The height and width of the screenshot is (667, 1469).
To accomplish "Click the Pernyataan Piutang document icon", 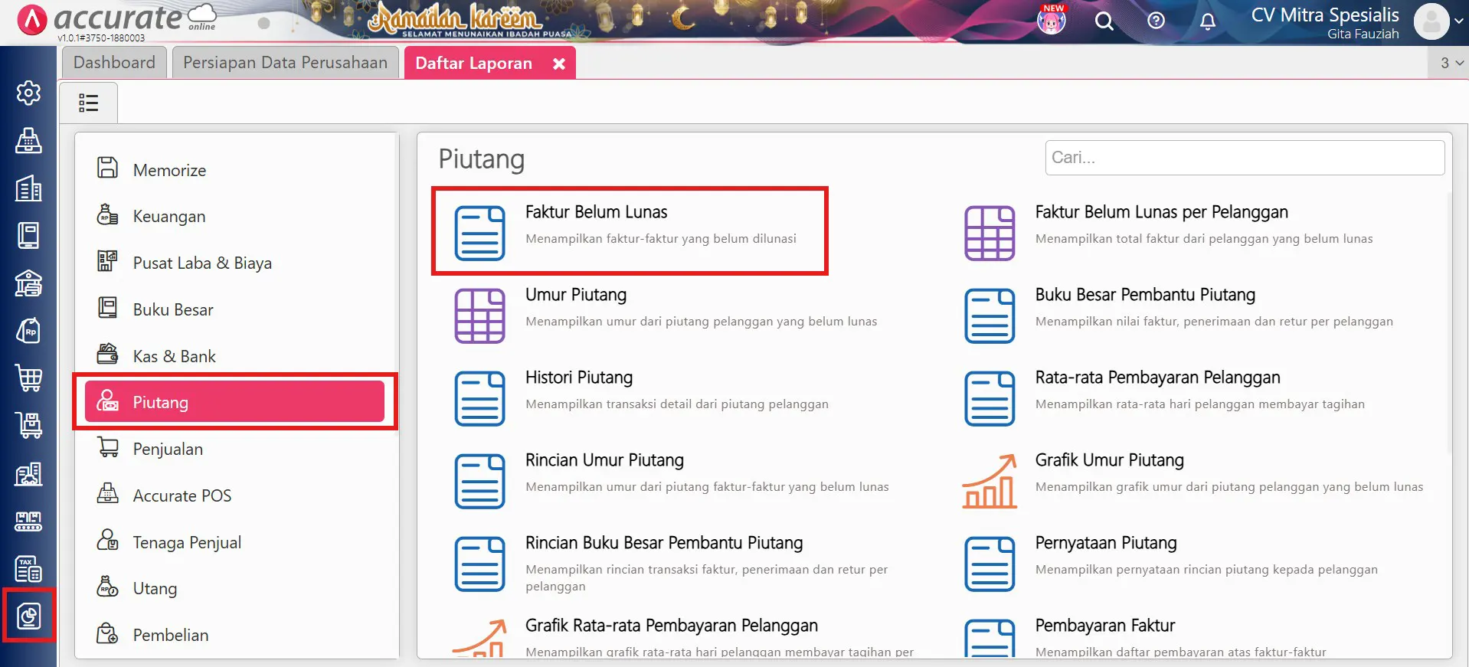I will (990, 564).
